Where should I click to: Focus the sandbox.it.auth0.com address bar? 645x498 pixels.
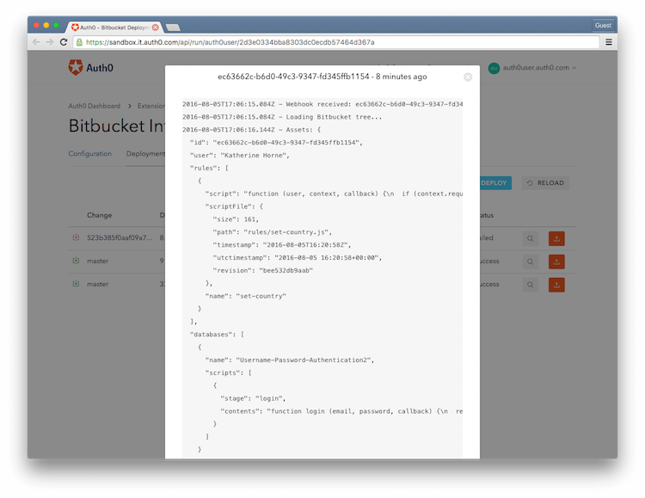click(x=336, y=42)
